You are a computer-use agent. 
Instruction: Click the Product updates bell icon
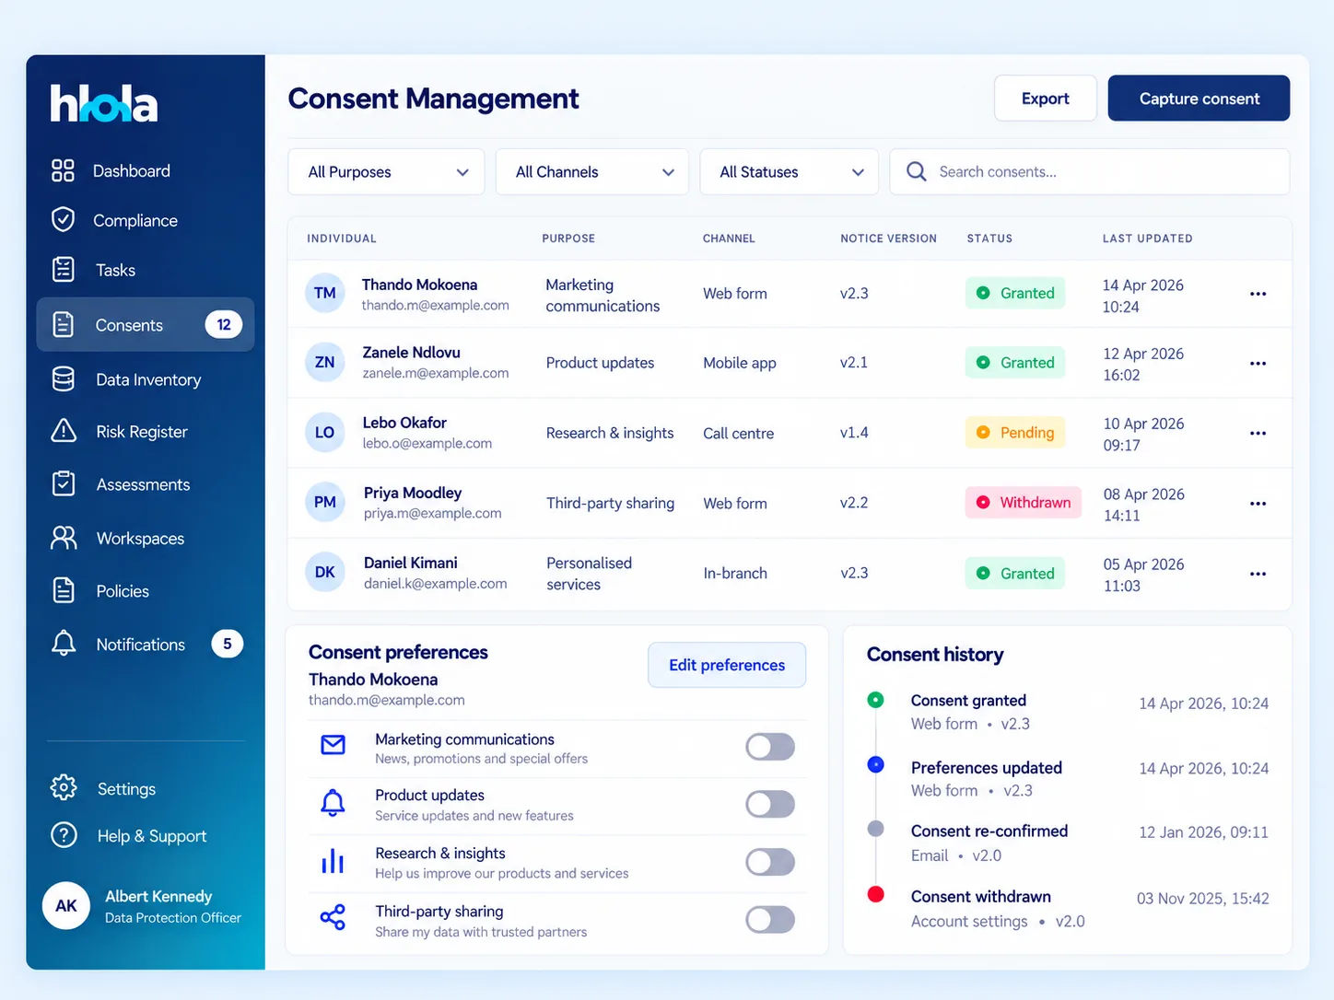pyautogui.click(x=333, y=803)
